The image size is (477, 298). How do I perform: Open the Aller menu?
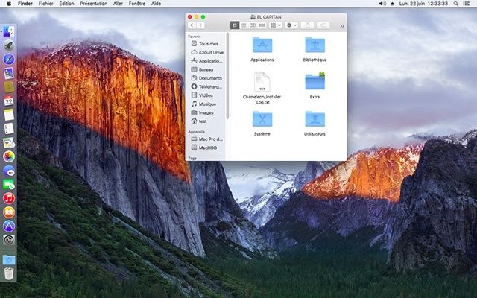coord(118,4)
